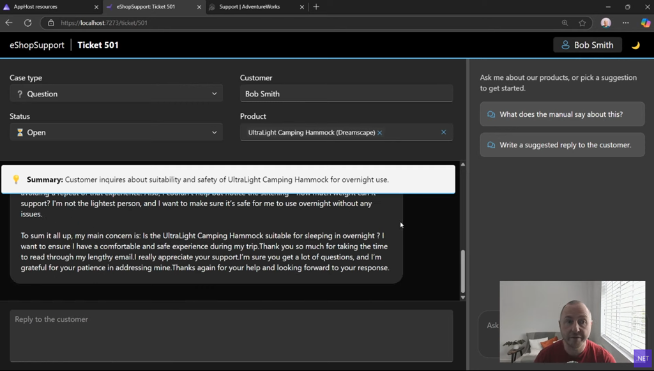Image resolution: width=654 pixels, height=371 pixels.
Task: Click 'What does the manual say about this?'
Action: (561, 114)
